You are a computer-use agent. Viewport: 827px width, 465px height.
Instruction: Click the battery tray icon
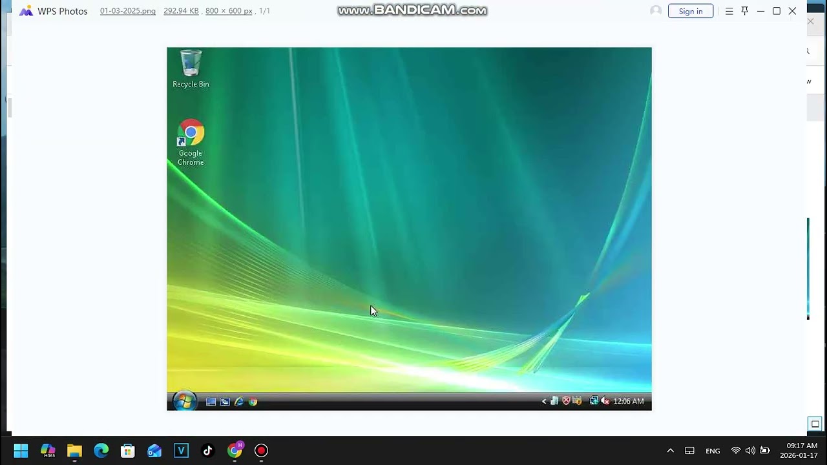(765, 451)
